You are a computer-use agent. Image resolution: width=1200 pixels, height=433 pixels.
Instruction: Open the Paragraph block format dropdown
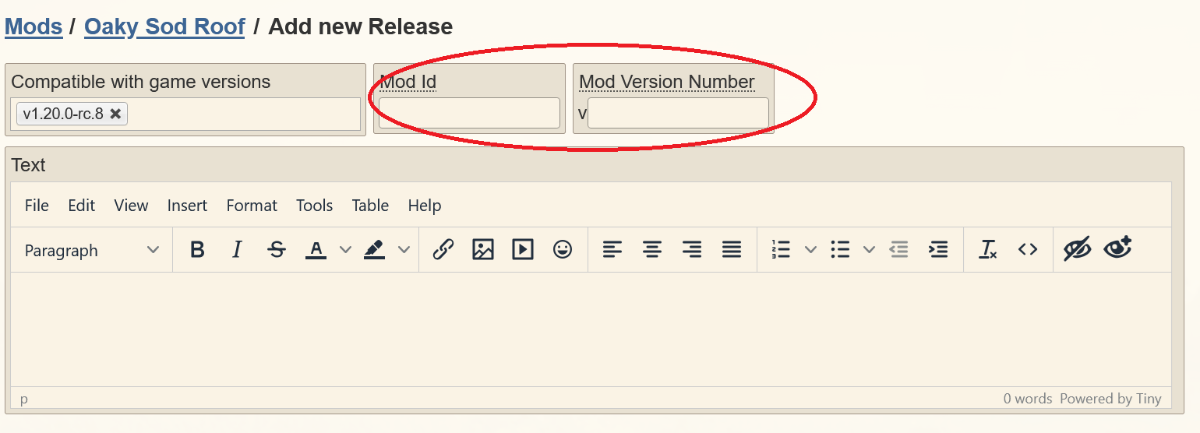[91, 250]
